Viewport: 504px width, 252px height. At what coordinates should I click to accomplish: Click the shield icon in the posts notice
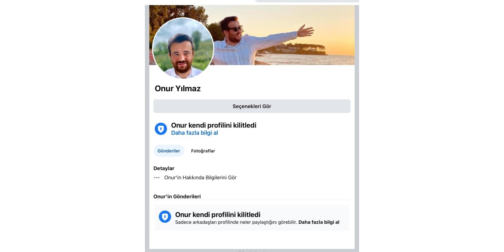(x=165, y=217)
